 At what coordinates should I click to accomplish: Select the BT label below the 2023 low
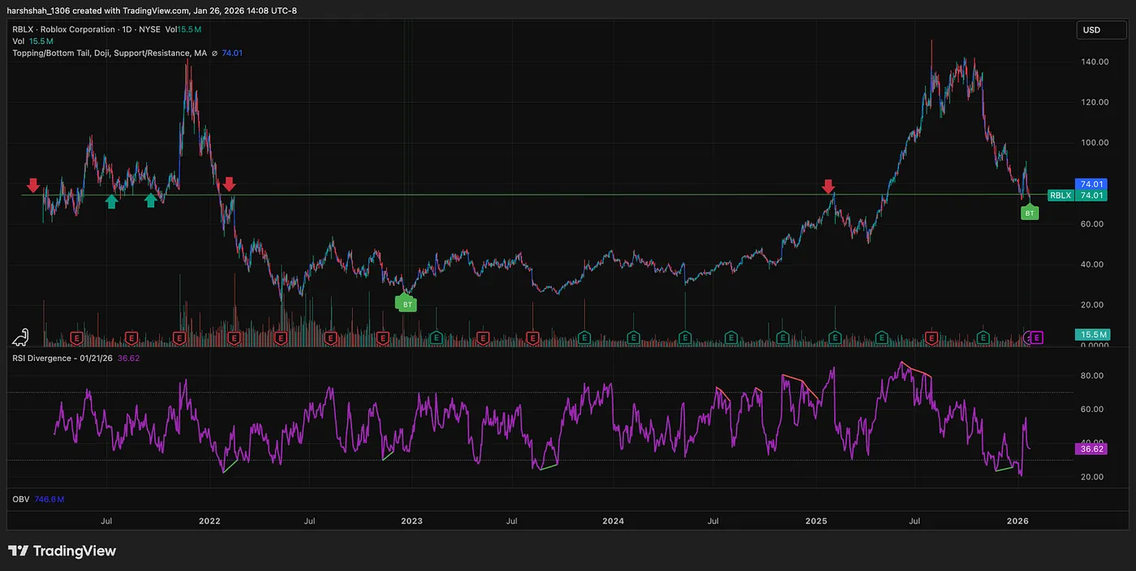pyautogui.click(x=408, y=304)
